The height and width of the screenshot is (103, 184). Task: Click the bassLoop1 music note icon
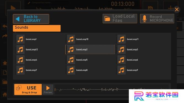pos(20,39)
